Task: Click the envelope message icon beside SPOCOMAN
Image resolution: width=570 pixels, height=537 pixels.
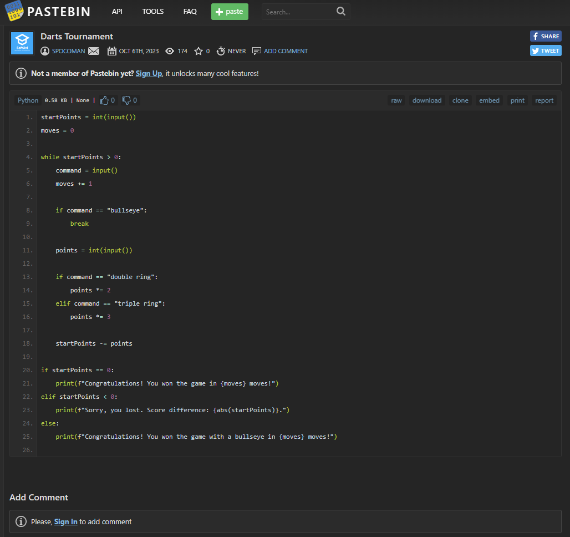Action: [94, 51]
